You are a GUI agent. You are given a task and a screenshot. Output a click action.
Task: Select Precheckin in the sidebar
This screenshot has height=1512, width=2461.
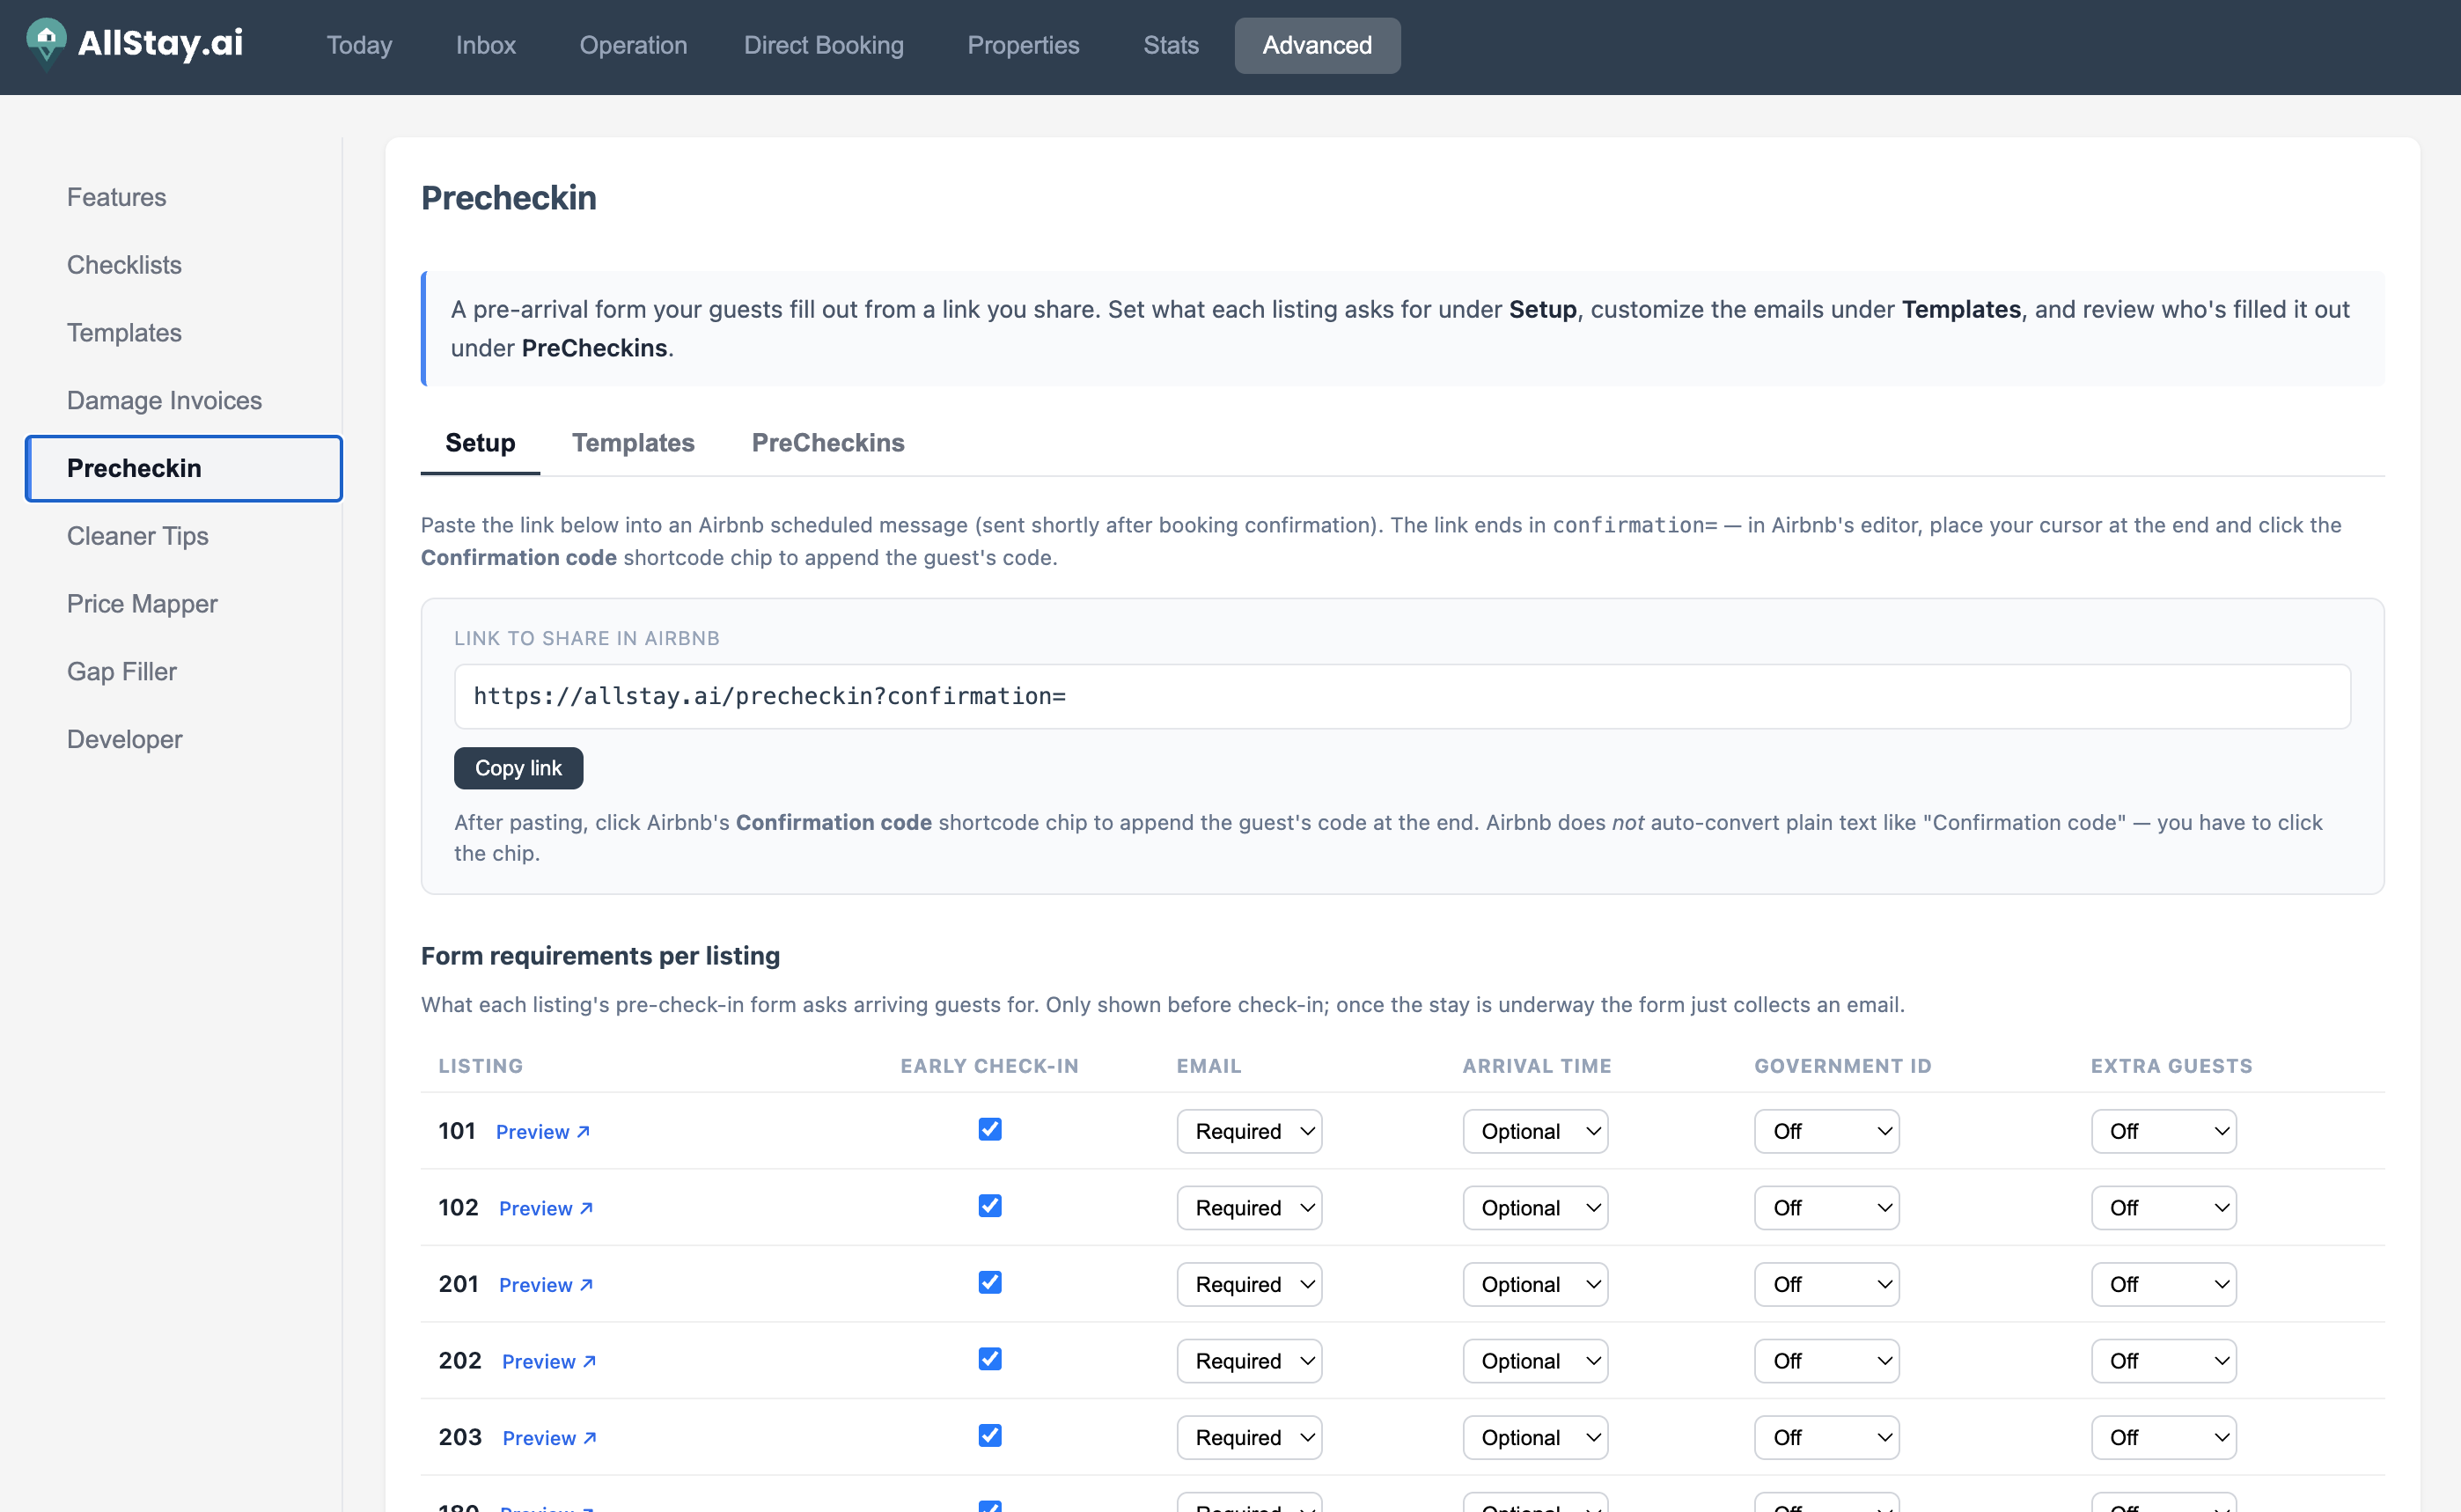coord(184,468)
